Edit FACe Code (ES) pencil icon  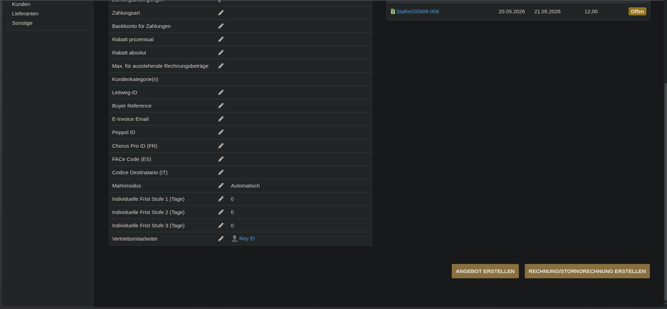(221, 159)
